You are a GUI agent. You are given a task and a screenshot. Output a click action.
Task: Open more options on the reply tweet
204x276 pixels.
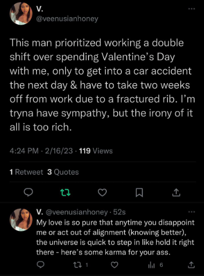pyautogui.click(x=192, y=212)
